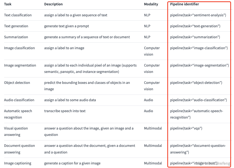Click the Modality column header
234x168 pixels.
coord(151,4)
